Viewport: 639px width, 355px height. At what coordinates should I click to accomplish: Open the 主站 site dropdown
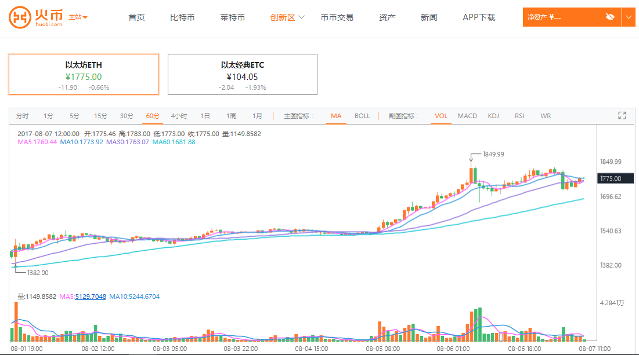pyautogui.click(x=78, y=17)
